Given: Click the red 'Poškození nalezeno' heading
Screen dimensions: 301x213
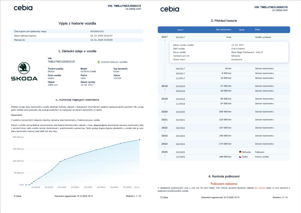Looking at the screenshot, I should (224, 184).
